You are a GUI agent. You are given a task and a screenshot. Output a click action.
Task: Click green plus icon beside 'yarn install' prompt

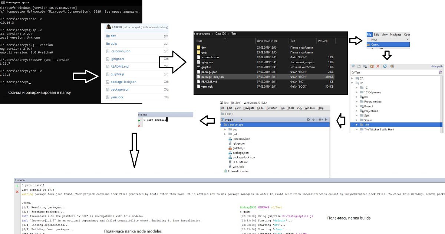coord(139,120)
